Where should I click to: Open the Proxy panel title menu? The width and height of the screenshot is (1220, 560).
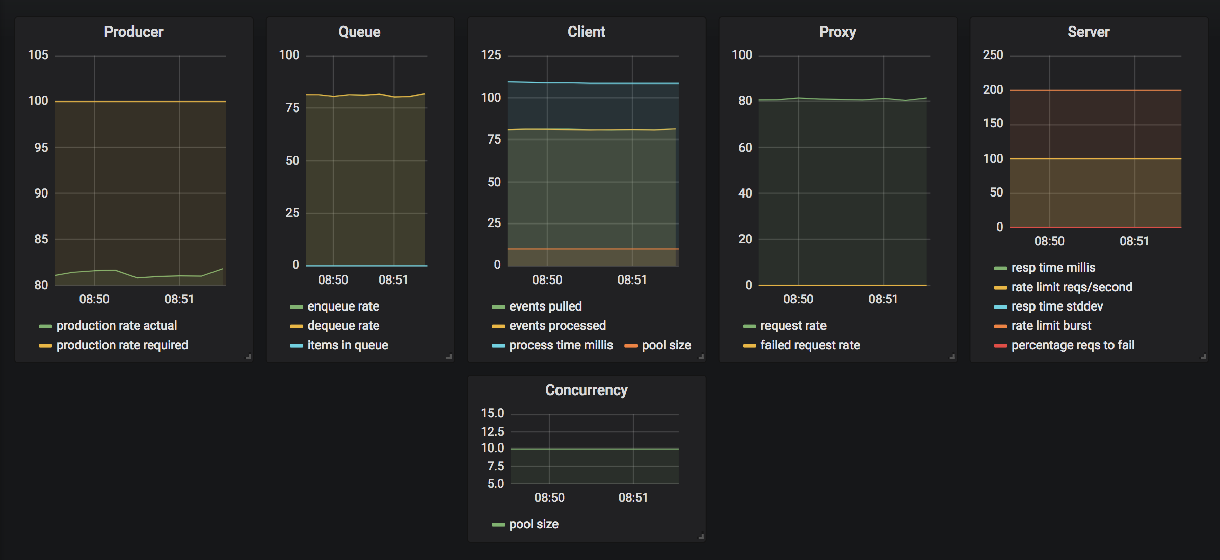coord(837,32)
